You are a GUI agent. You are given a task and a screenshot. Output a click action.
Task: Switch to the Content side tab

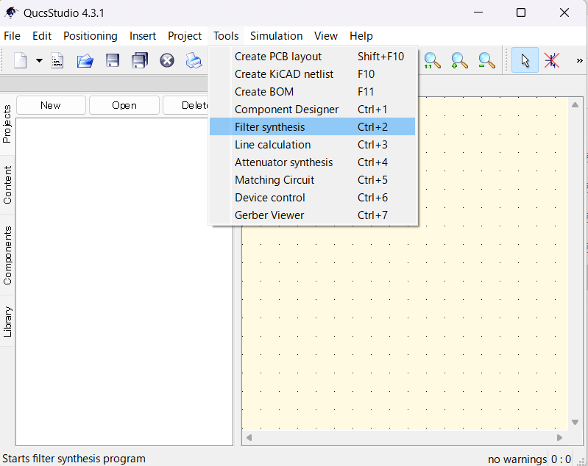(7, 185)
